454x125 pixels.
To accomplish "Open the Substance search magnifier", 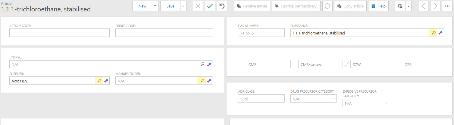I will (433, 33).
